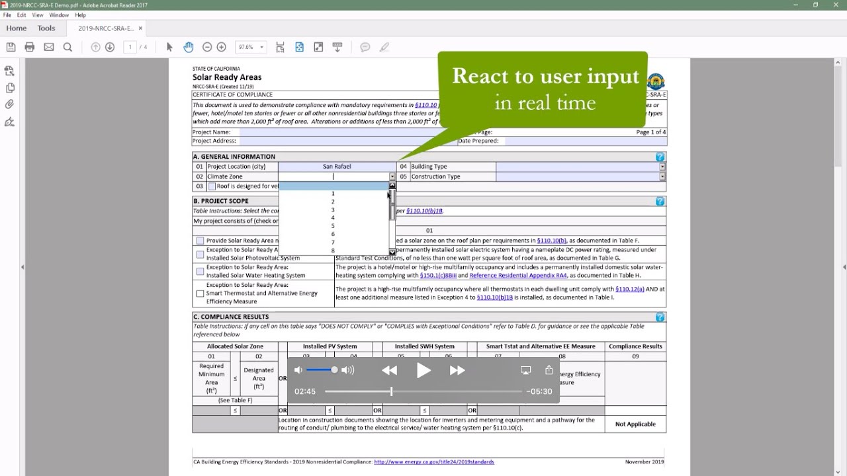The image size is (847, 476).
Task: Zoom out with the minus icon
Action: tap(207, 47)
